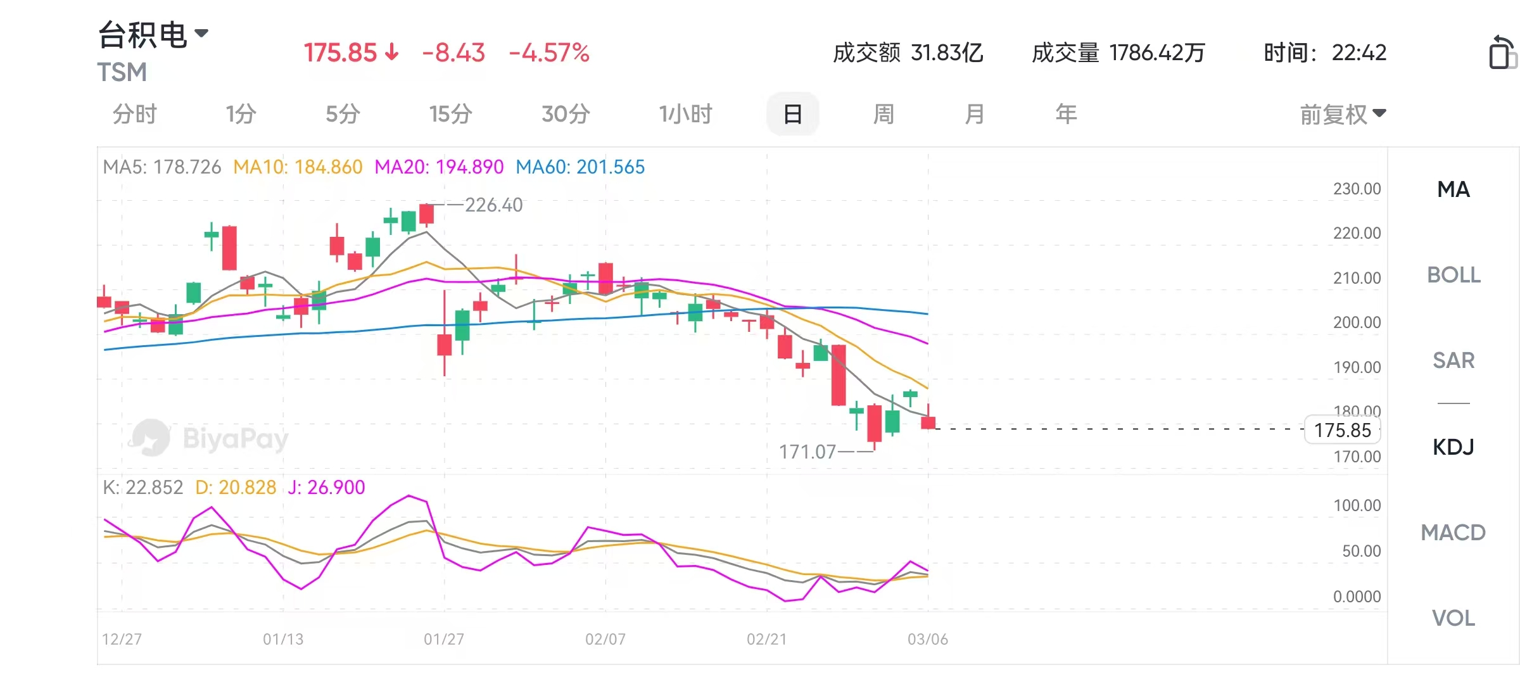Select the 日 daily chart tab
1520x684 pixels.
792,115
